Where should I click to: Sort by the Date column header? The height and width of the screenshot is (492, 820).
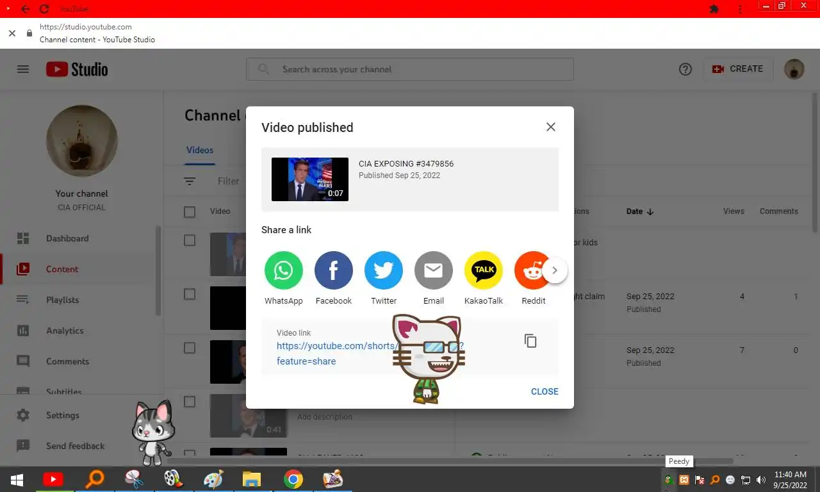640,211
